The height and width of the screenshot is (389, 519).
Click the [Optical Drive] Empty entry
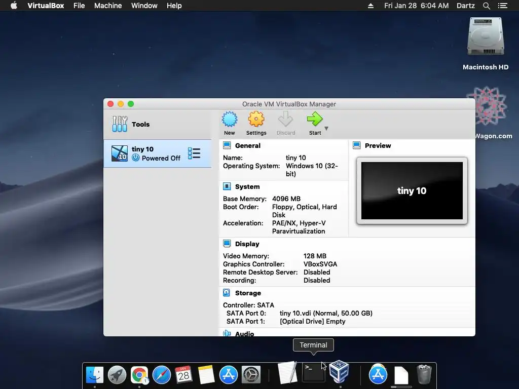click(x=312, y=322)
